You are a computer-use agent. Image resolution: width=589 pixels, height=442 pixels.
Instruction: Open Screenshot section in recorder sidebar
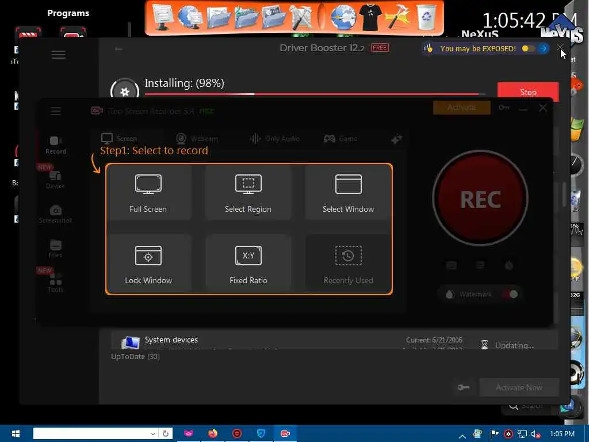point(56,215)
